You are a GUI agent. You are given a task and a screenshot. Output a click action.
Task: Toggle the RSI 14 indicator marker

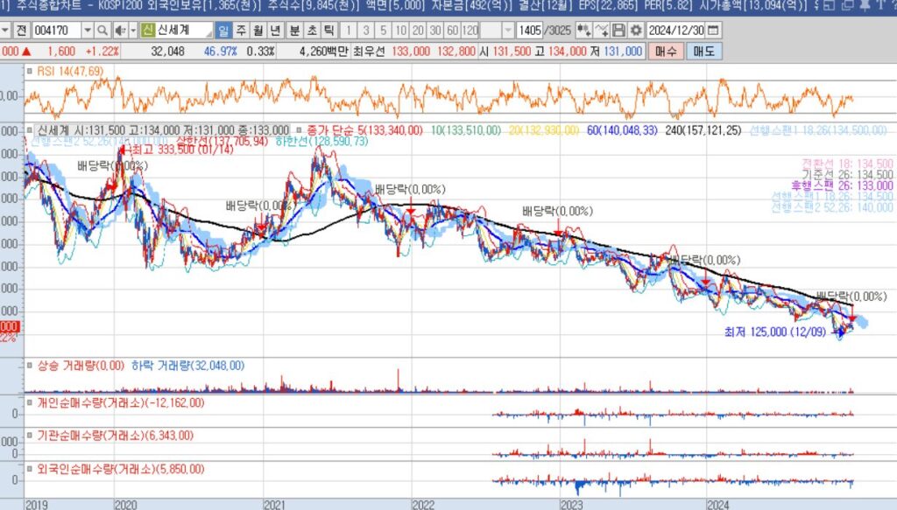click(30, 71)
